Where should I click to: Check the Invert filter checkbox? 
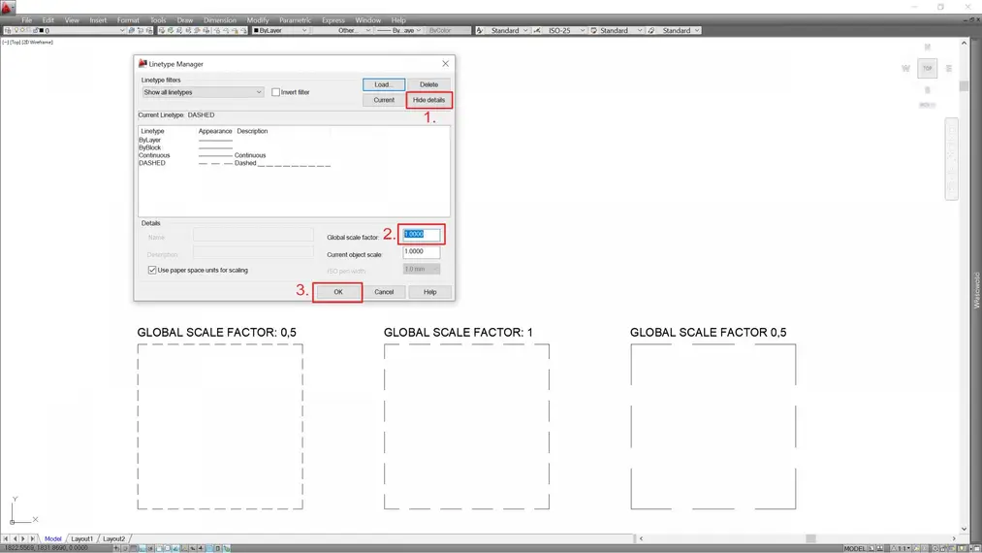275,92
